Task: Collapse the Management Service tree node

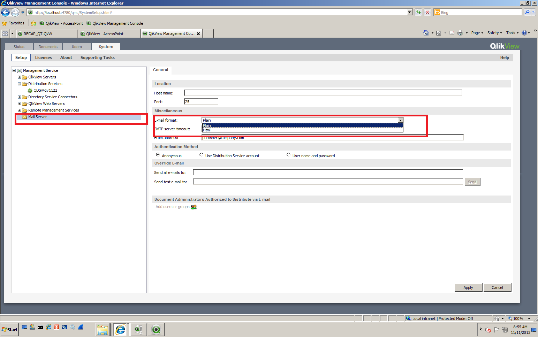Action: click(x=14, y=71)
